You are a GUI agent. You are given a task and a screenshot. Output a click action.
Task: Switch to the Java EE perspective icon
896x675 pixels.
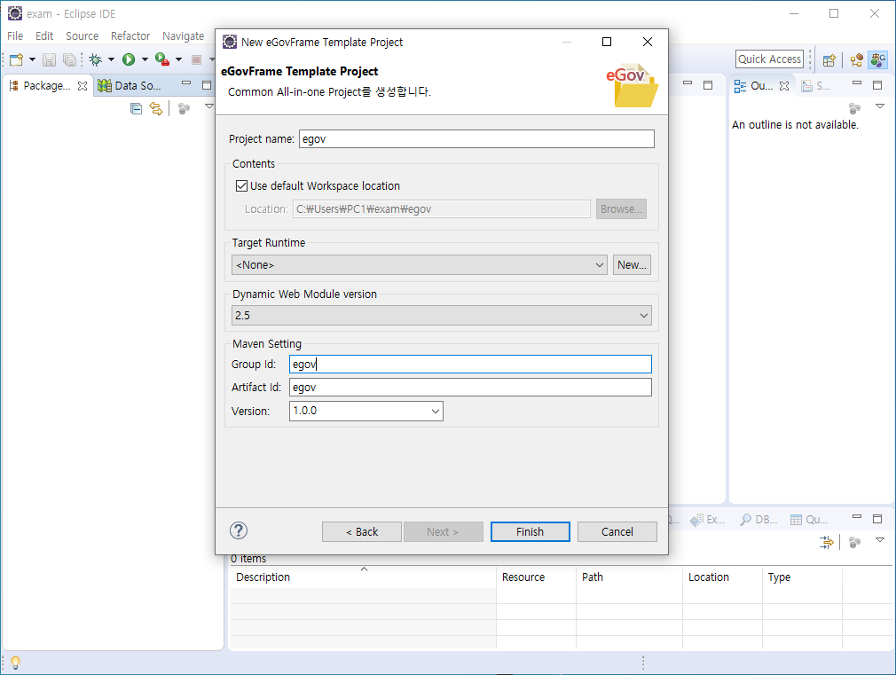click(x=857, y=59)
